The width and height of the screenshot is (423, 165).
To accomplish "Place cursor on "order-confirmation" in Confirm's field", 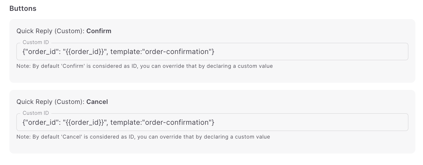I will pos(177,52).
